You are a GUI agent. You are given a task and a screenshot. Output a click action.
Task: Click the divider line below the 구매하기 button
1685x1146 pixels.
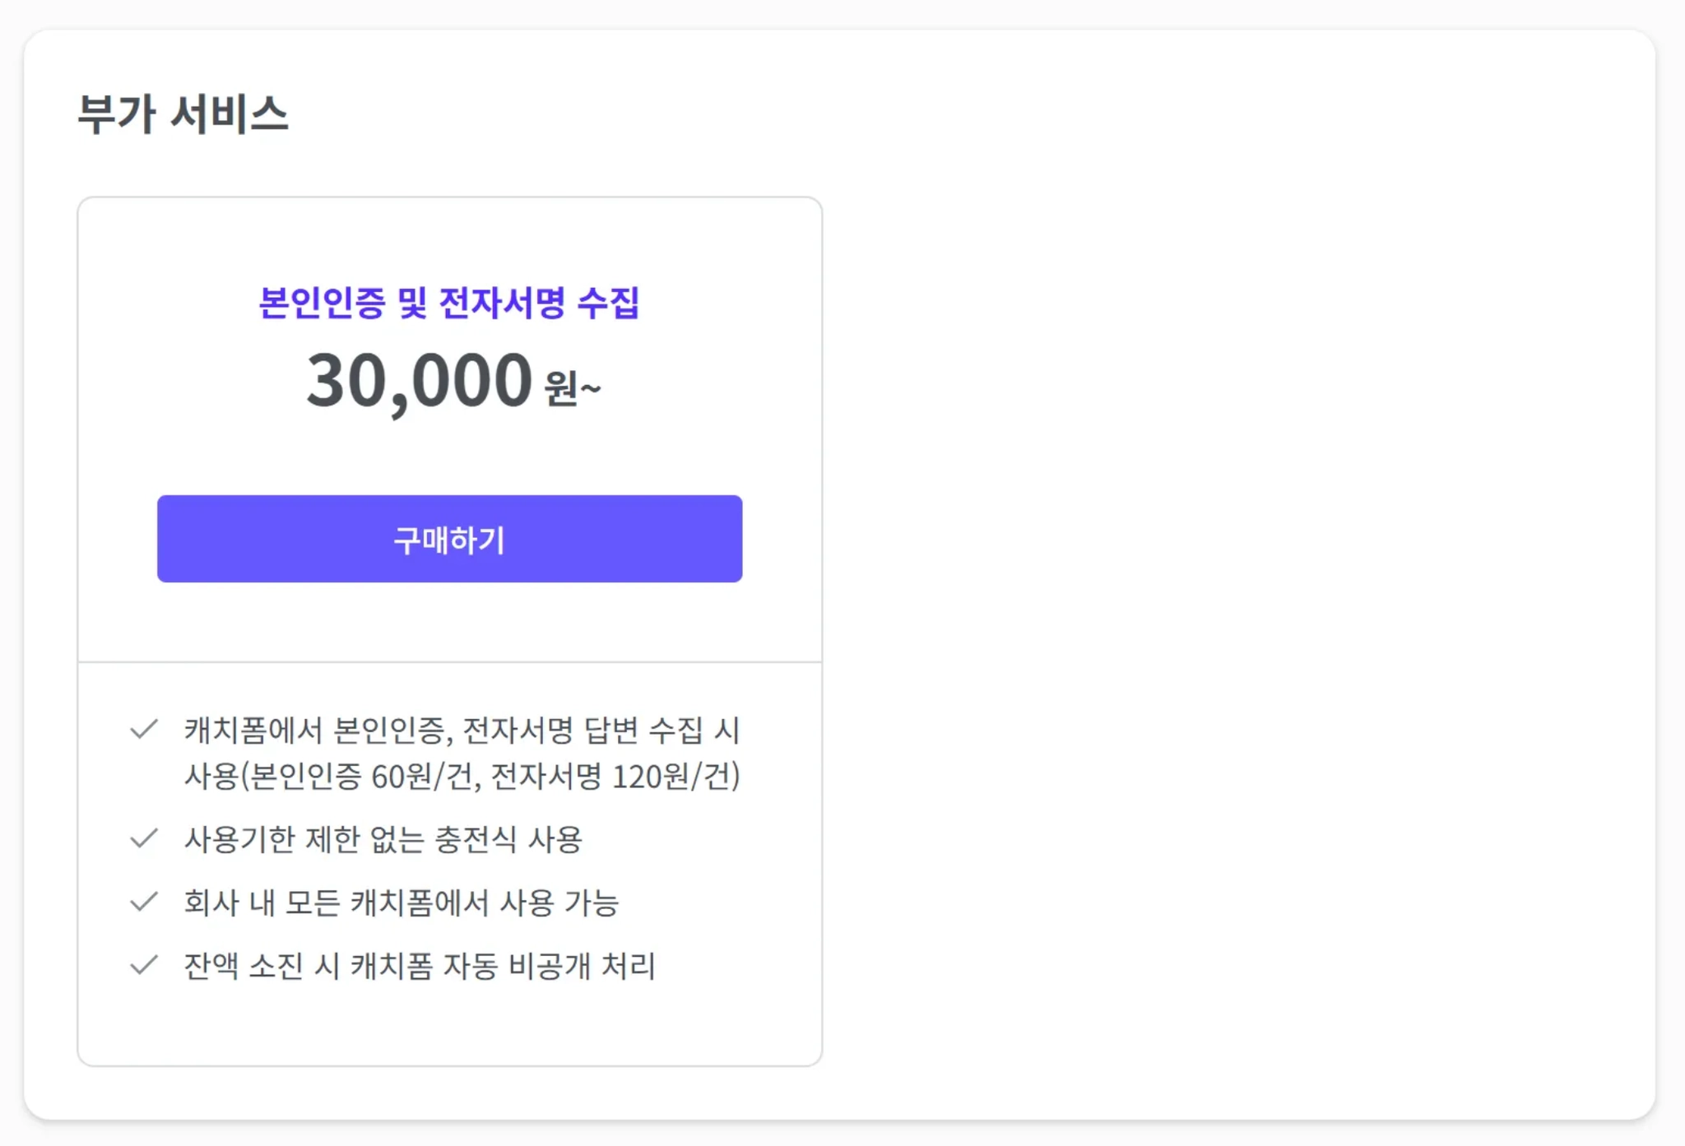[x=449, y=661]
